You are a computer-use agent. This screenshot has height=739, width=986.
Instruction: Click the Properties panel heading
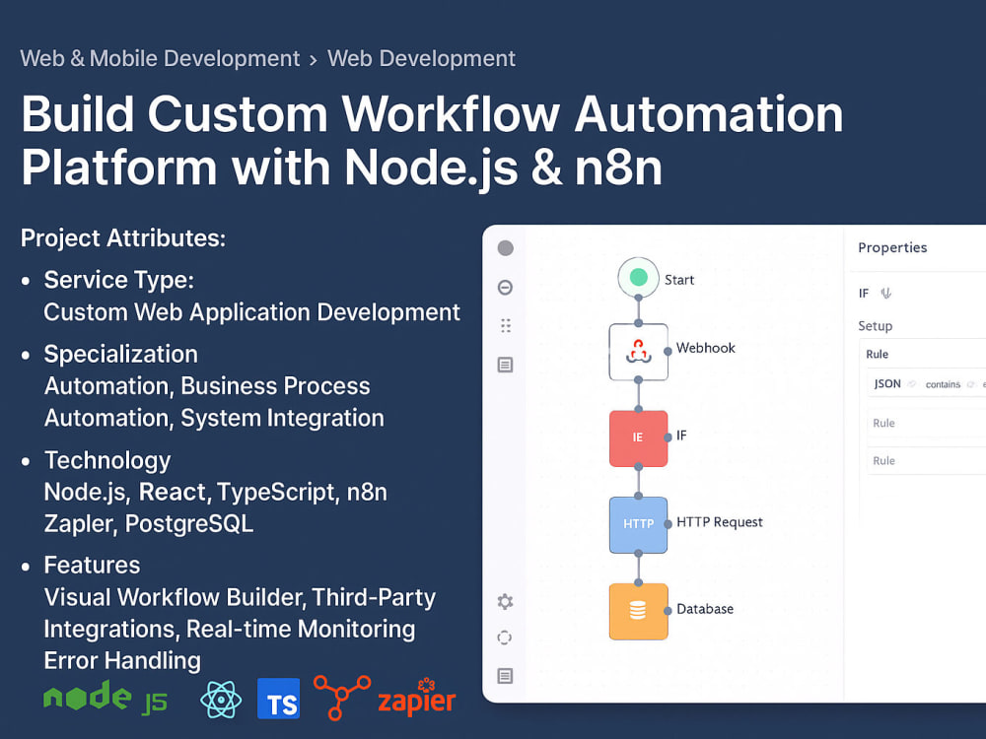point(892,247)
